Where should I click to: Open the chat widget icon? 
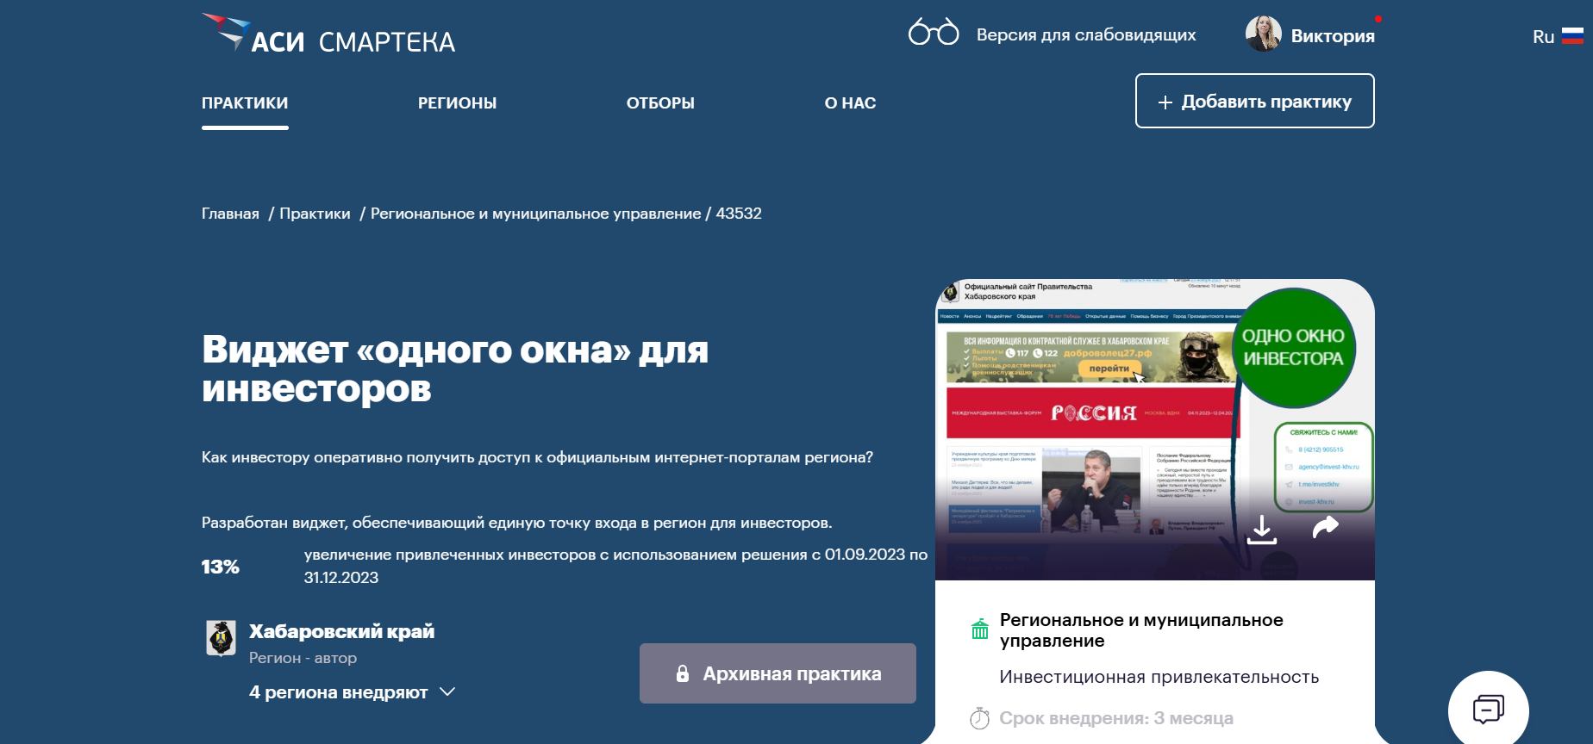click(1488, 710)
